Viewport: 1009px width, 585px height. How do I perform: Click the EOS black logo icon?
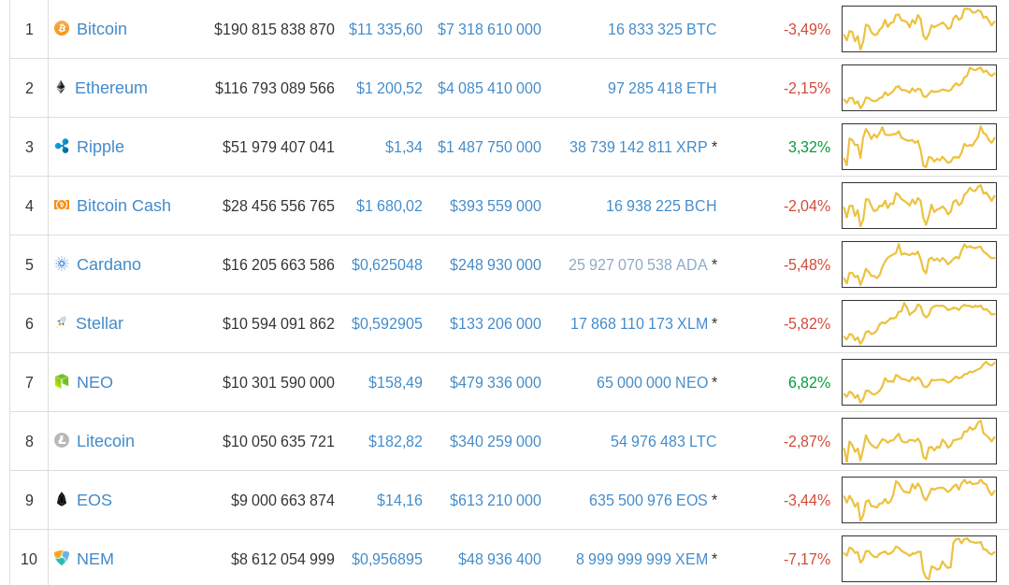[62, 500]
